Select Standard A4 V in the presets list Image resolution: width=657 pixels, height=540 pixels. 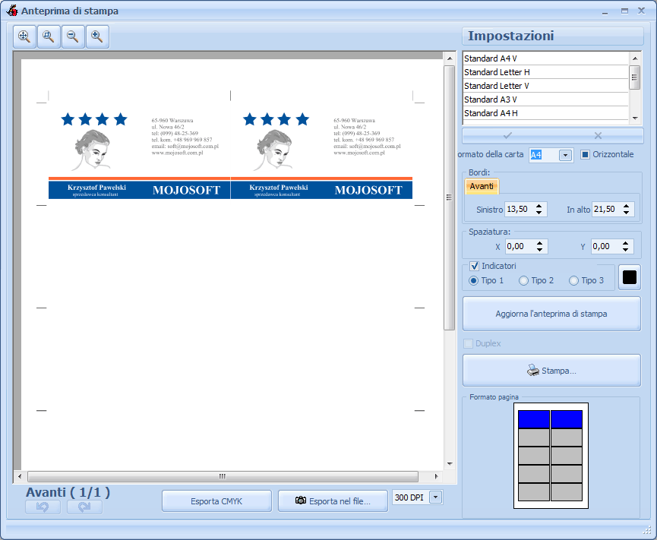(545, 58)
